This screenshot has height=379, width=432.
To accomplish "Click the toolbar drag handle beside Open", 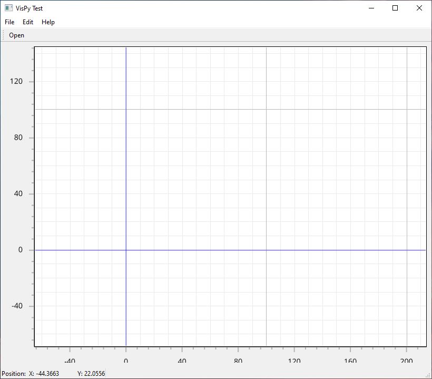I will [x=4, y=35].
